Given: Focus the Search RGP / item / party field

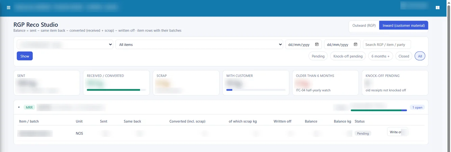Looking at the screenshot, I should pos(387,45).
